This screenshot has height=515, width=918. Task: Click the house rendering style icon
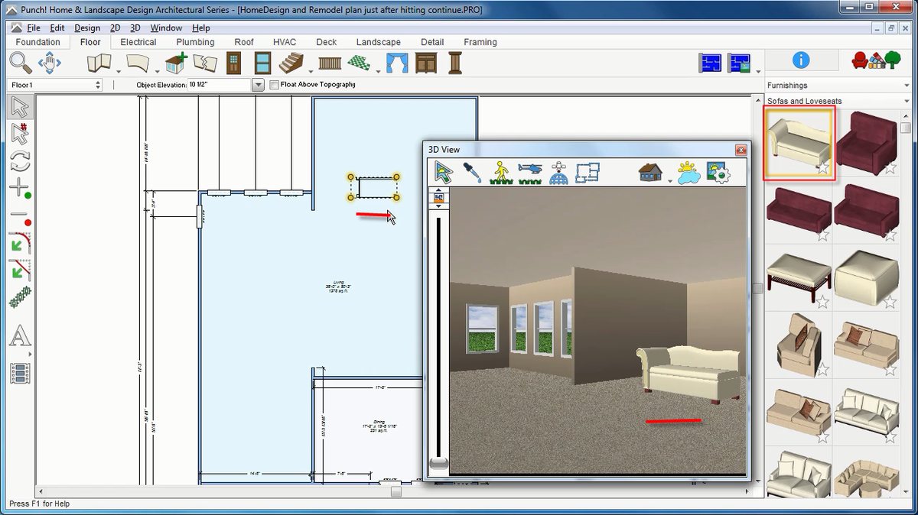click(650, 173)
